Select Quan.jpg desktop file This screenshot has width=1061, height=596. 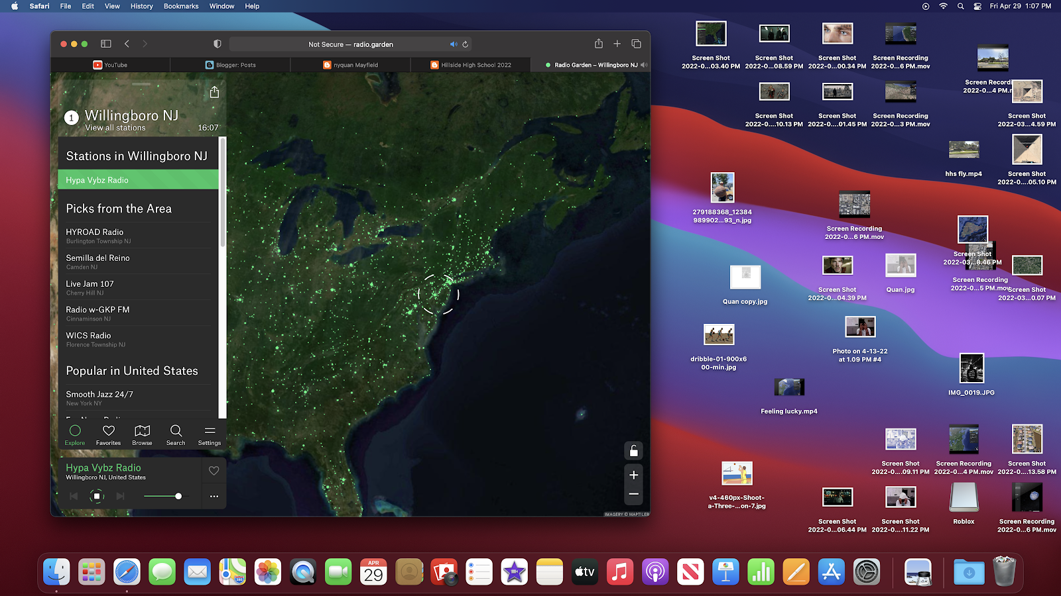coord(901,273)
